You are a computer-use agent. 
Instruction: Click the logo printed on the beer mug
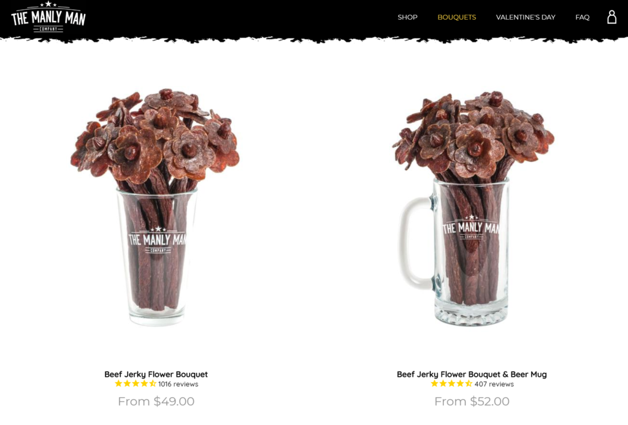pyautogui.click(x=471, y=228)
